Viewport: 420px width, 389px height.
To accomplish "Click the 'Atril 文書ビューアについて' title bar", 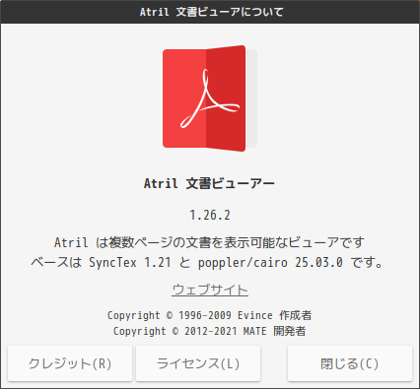I will pos(210,12).
